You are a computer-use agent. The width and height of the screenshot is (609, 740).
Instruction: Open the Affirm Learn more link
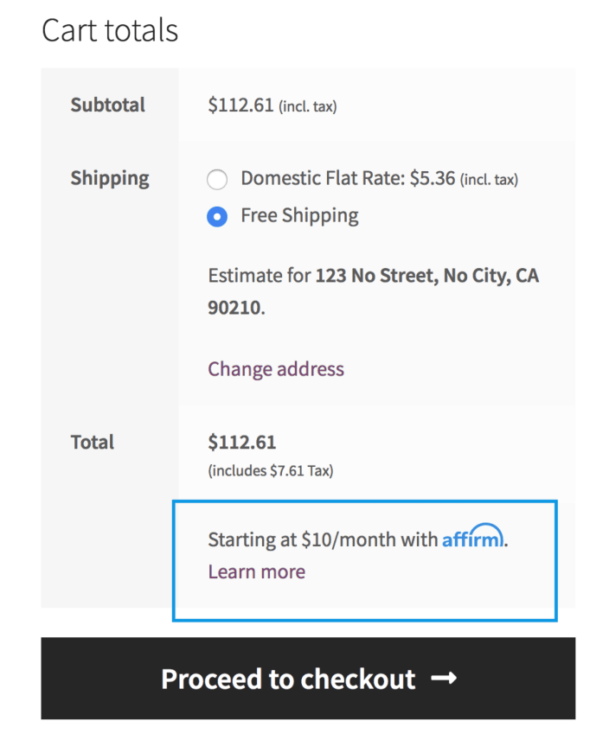coord(256,571)
